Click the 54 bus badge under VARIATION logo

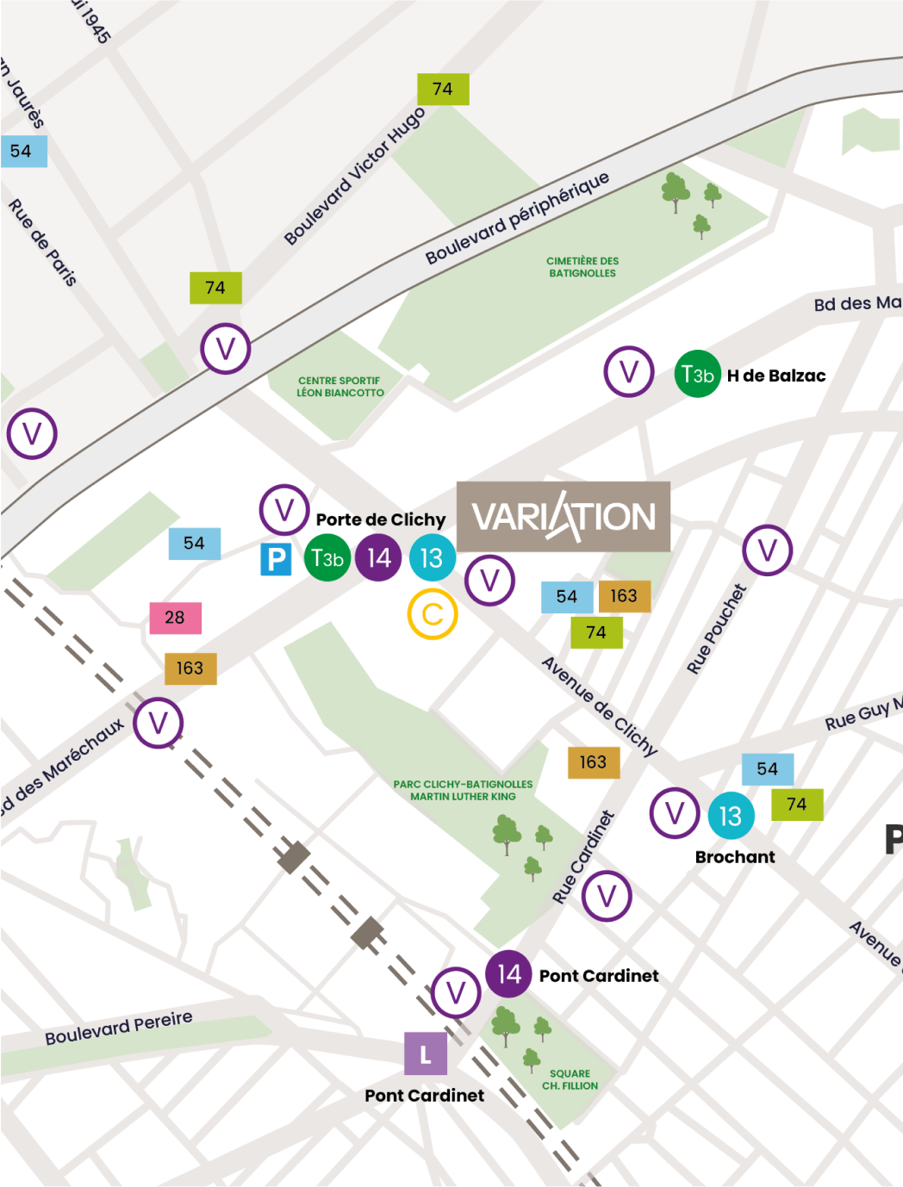tap(567, 597)
